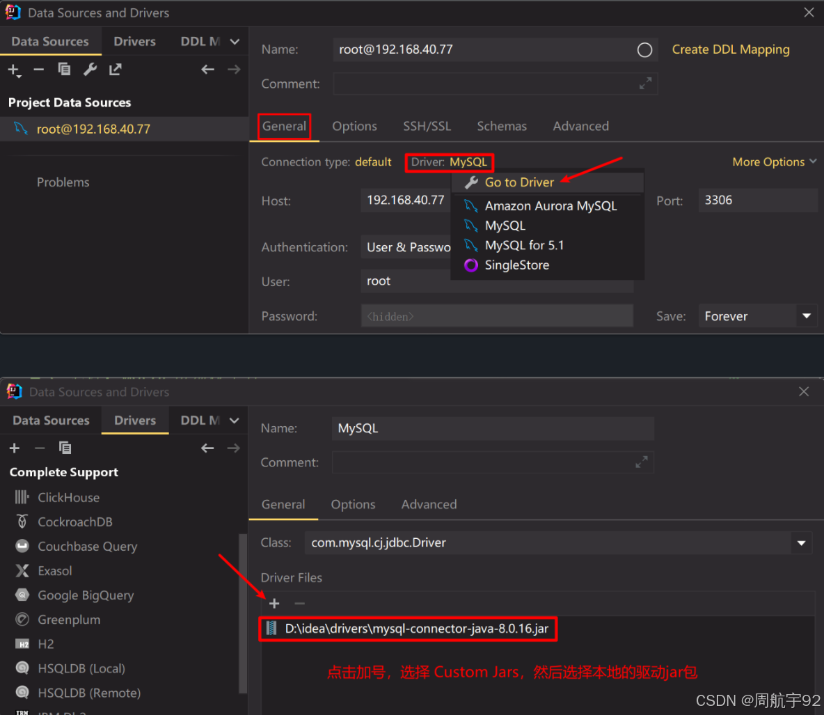This screenshot has width=824, height=715.
Task: Open the driver Class dropdown arrow
Action: [x=802, y=543]
